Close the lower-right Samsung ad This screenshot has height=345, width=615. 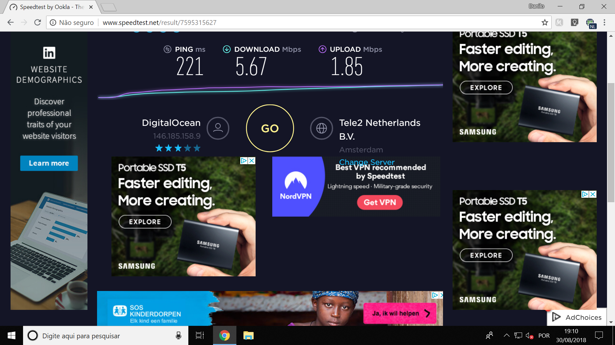coord(593,194)
